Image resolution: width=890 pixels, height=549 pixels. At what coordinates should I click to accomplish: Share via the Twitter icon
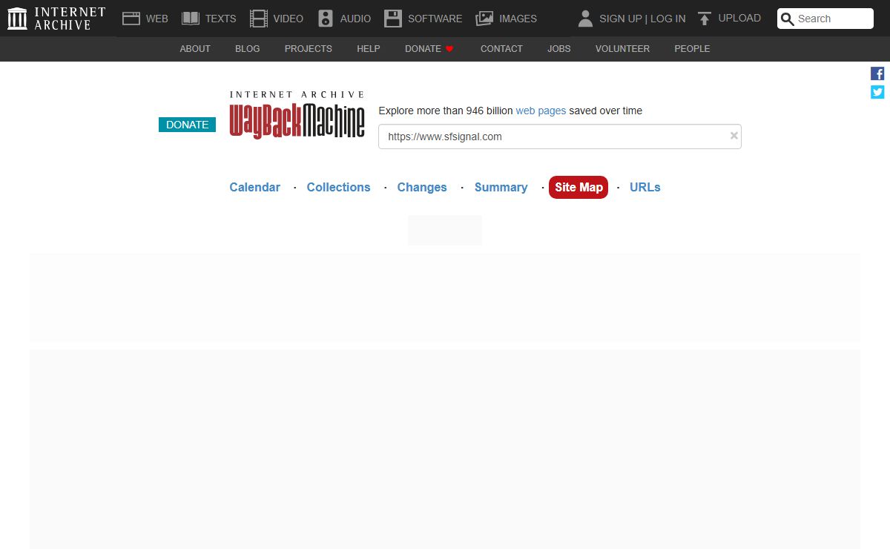[877, 92]
